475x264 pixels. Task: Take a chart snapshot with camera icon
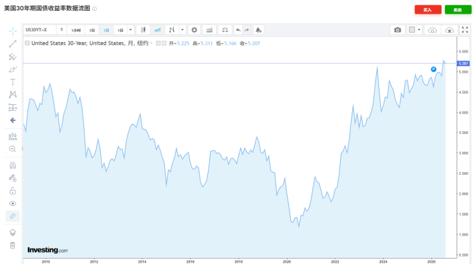click(397, 30)
